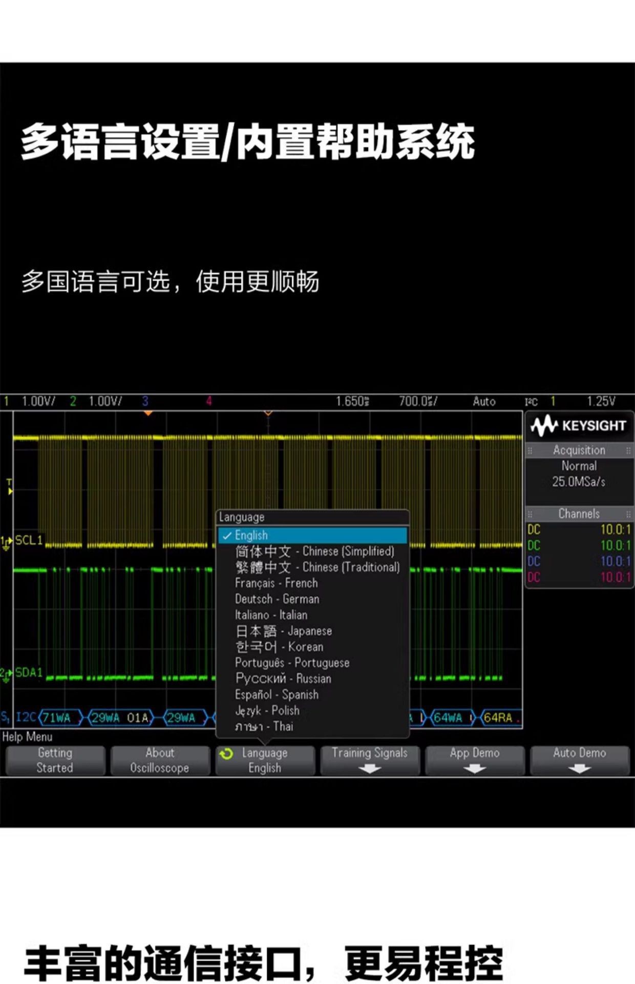
Task: Click the S1 I2C serial bus label
Action: pos(18,717)
